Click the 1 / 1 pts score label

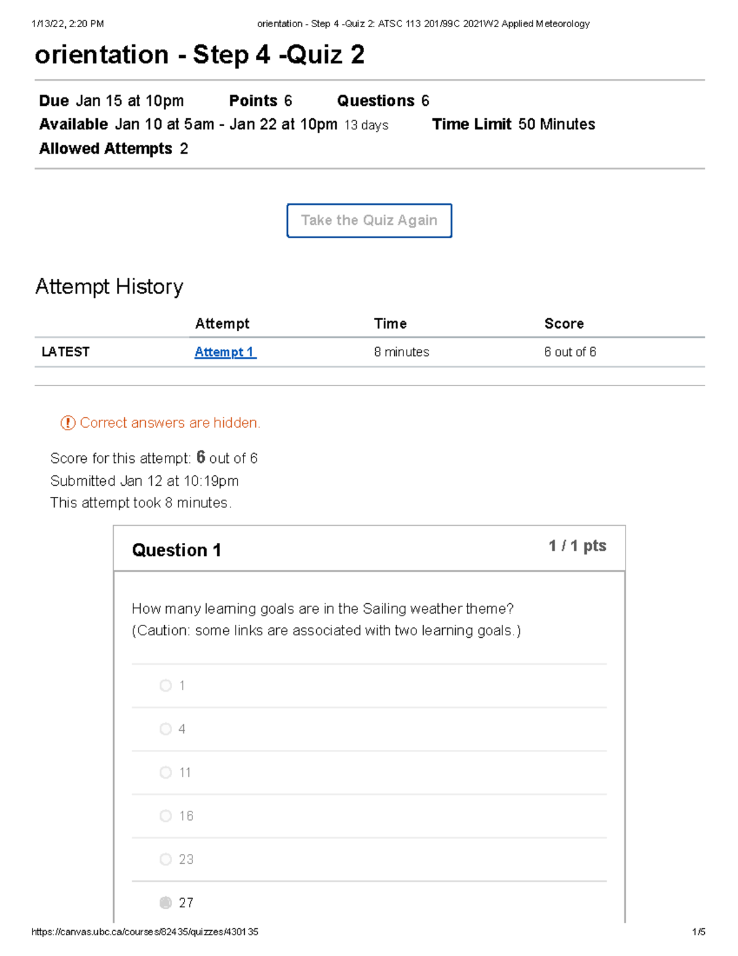coord(576,545)
